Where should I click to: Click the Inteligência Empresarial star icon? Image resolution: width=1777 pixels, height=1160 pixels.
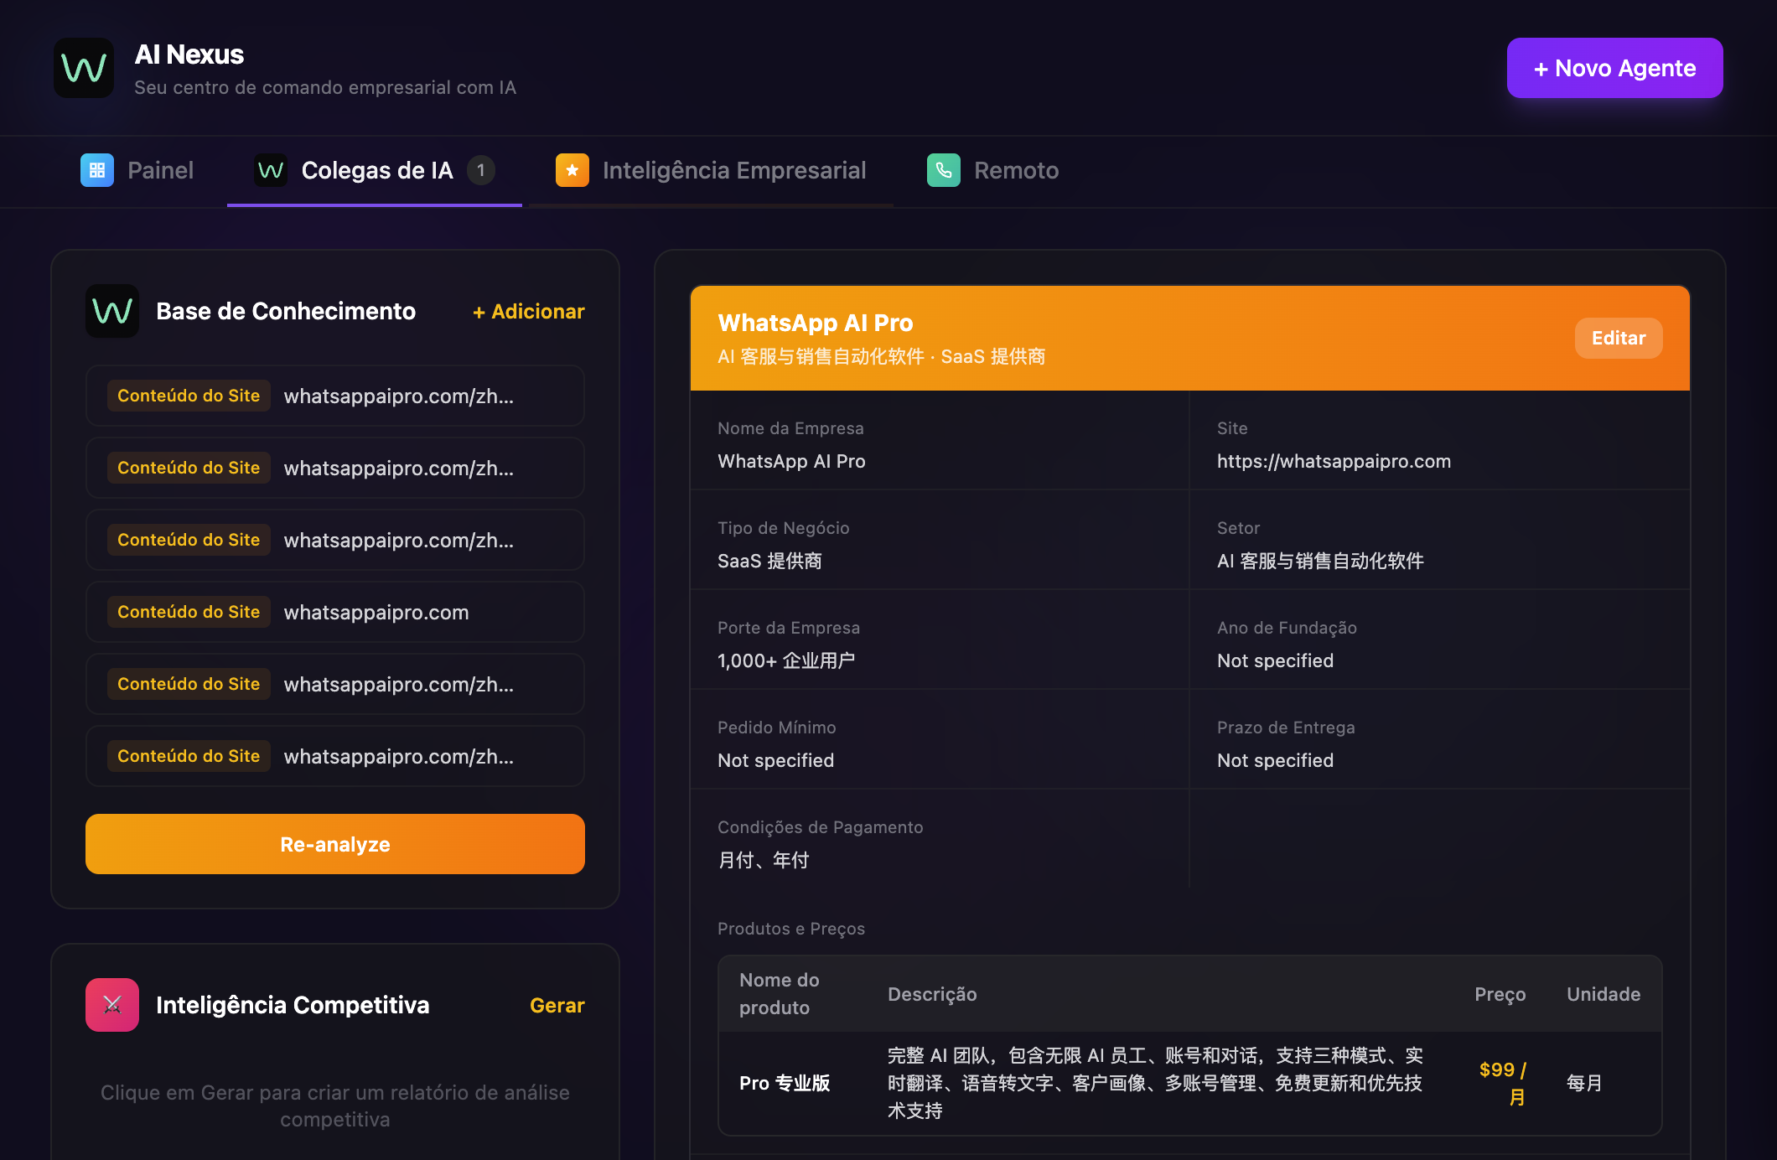tap(572, 170)
